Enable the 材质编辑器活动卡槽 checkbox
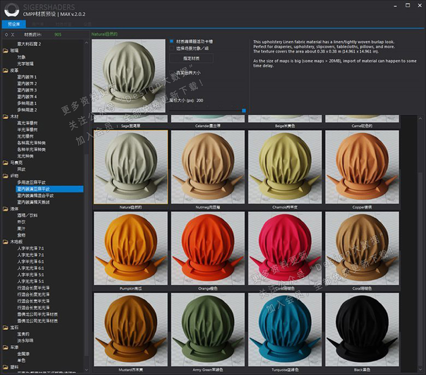This screenshot has height=375, width=426. pyautogui.click(x=172, y=41)
